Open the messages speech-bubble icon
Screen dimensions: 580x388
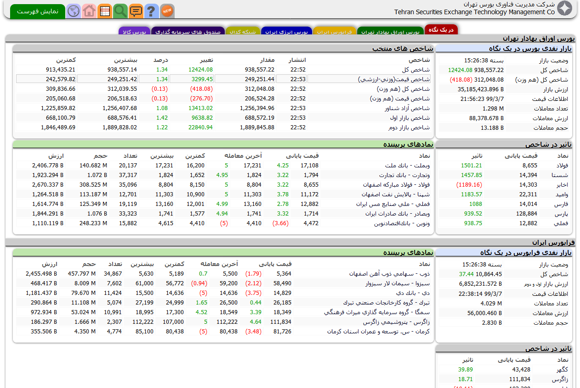point(136,11)
